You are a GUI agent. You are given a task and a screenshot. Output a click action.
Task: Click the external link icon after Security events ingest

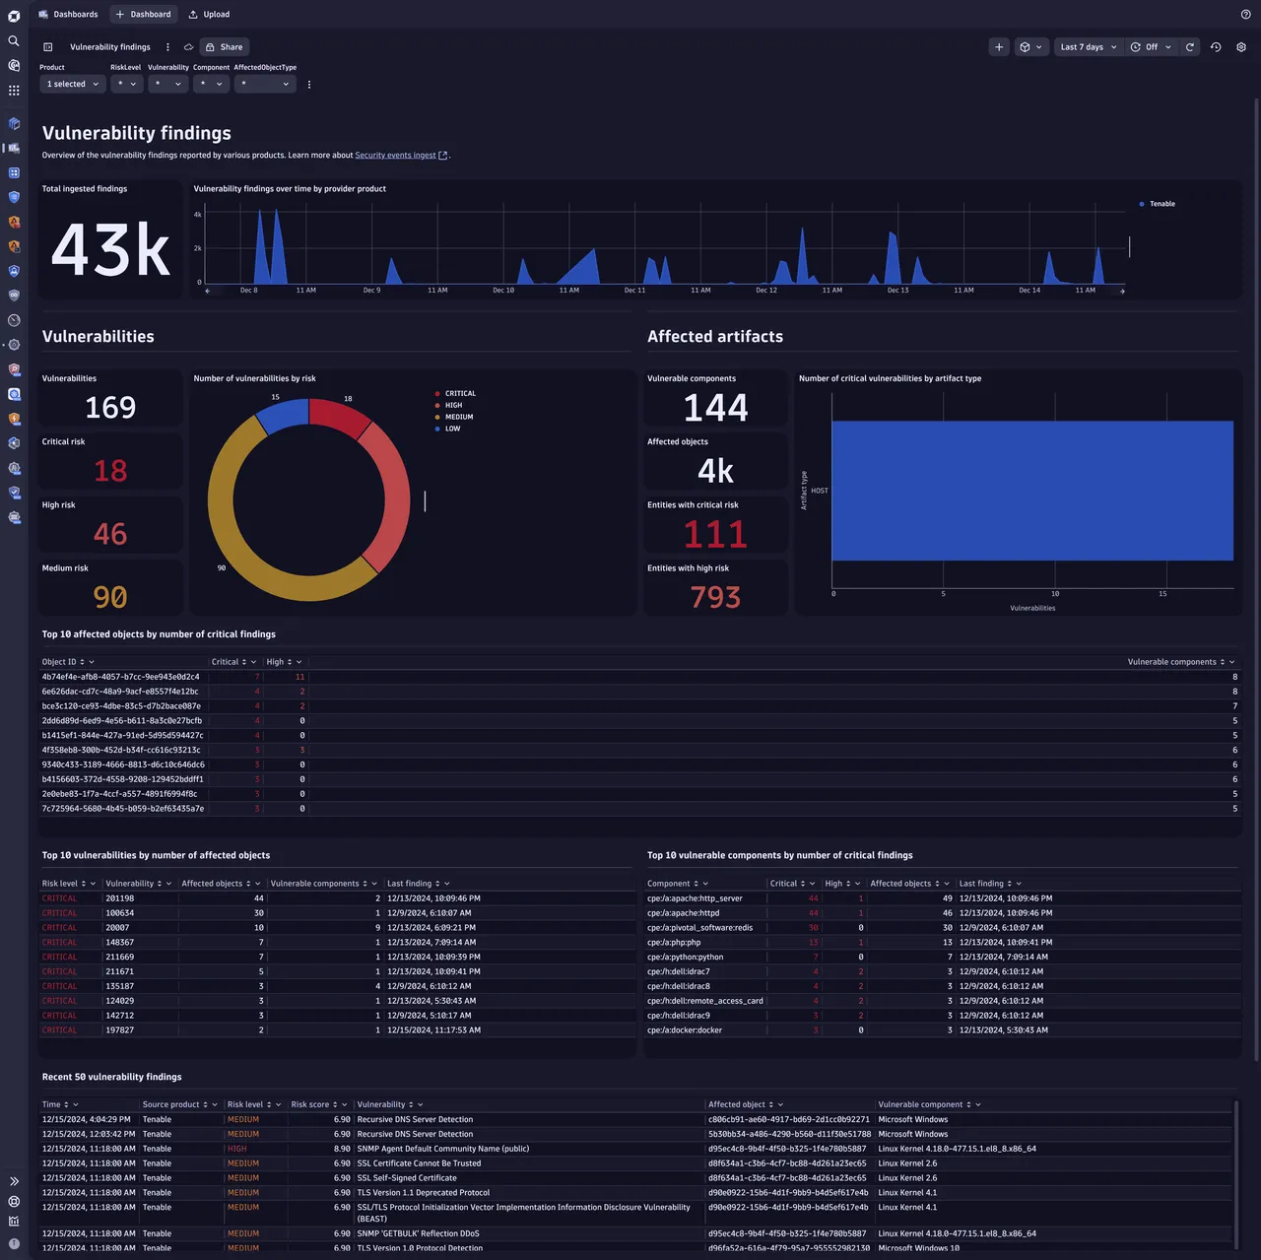[x=442, y=156]
